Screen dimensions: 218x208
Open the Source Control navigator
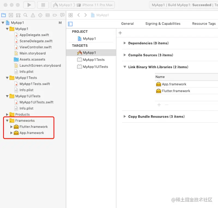tap(11, 15)
